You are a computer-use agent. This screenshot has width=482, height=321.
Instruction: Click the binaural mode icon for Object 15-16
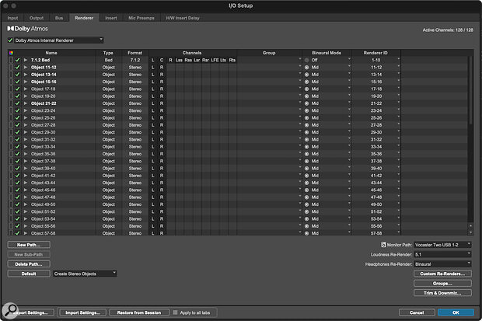click(x=306, y=82)
